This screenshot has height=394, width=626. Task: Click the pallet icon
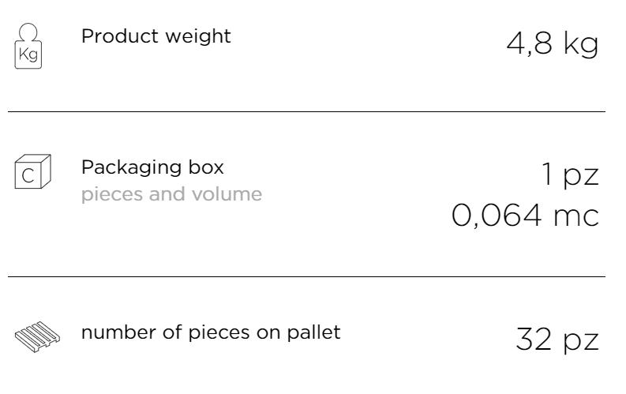(x=38, y=336)
